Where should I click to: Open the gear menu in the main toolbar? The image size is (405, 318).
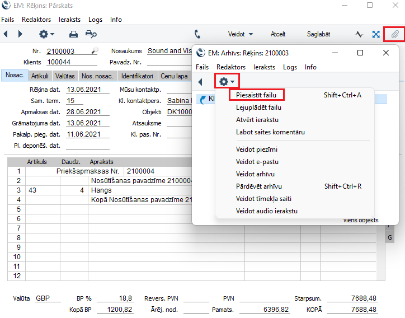pos(47,34)
